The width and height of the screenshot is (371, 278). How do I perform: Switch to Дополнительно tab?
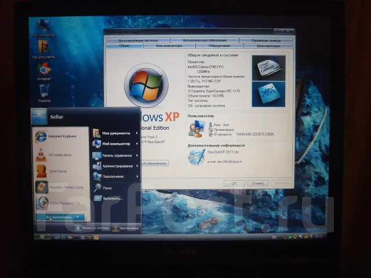coord(268,46)
